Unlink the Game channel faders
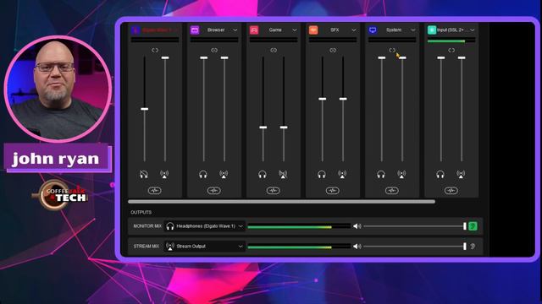This screenshot has height=304, width=542. 274,51
